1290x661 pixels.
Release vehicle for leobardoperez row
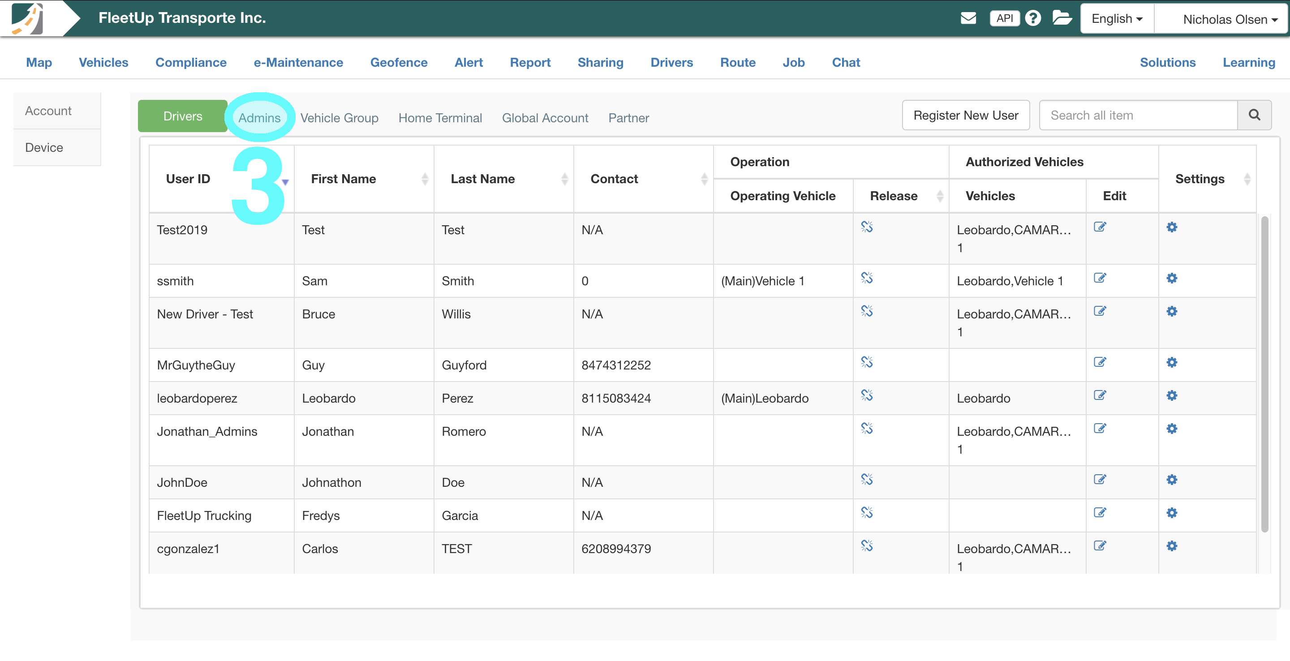click(867, 395)
